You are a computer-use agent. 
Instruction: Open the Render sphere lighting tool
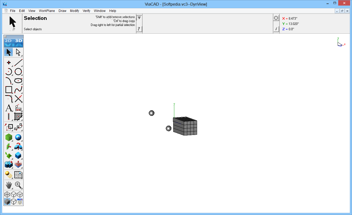[9, 175]
